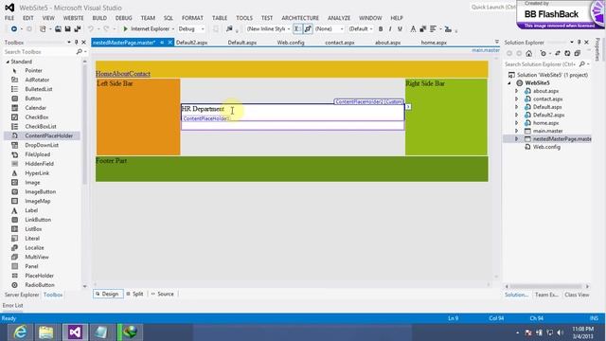The height and width of the screenshot is (341, 606).
Task: Click the Collapse All icon in Solution Explorer
Action: pyautogui.click(x=578, y=53)
